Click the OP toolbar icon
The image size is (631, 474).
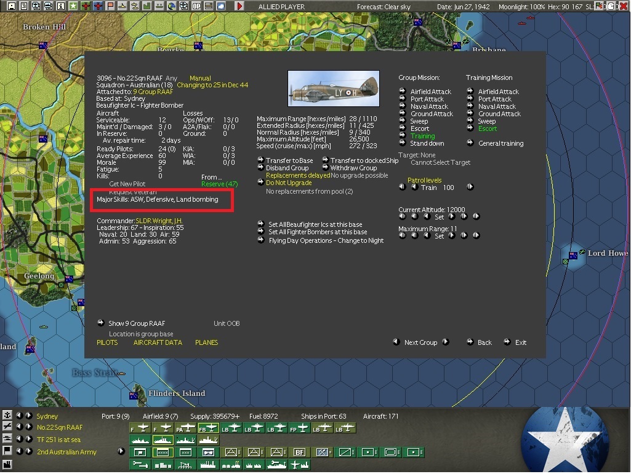click(x=196, y=6)
